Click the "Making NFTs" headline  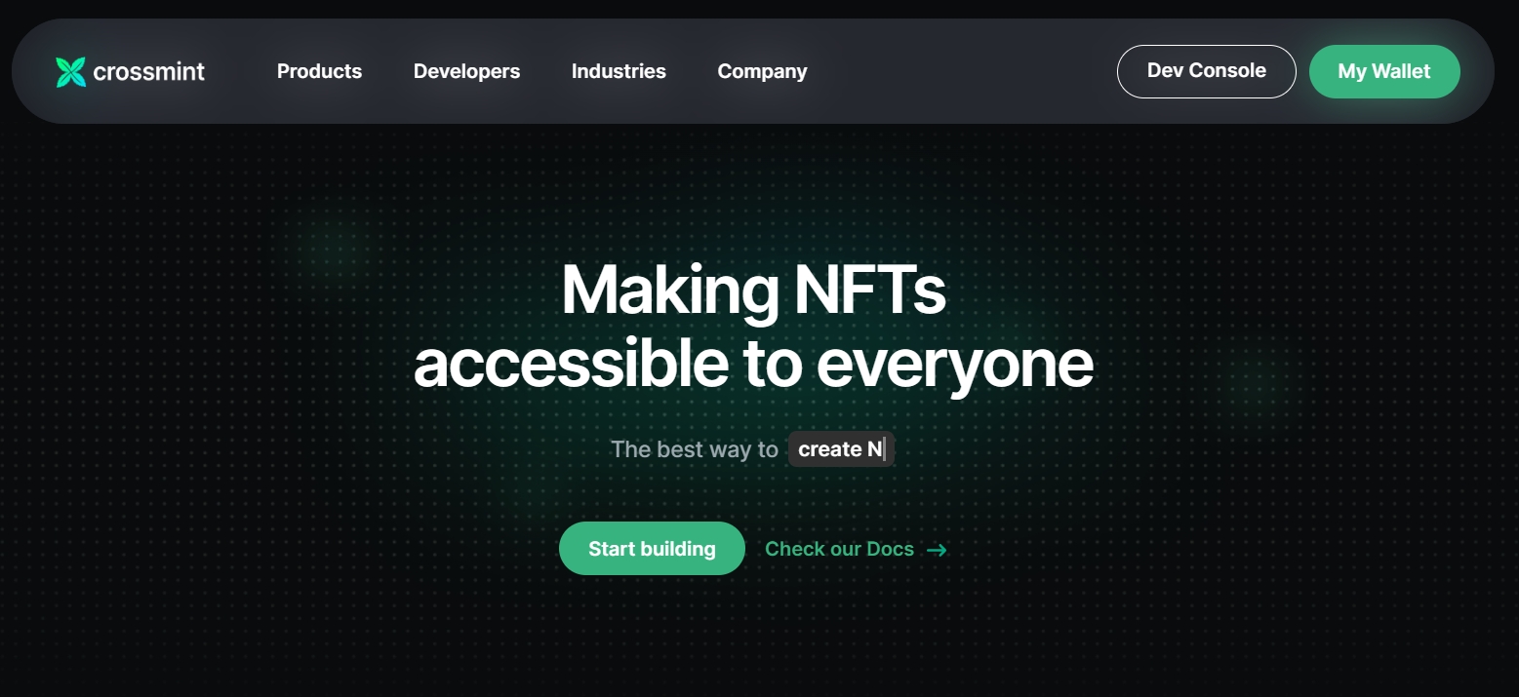click(753, 290)
